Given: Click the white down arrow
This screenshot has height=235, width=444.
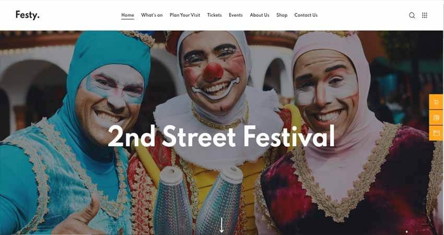Looking at the screenshot, I should (x=221, y=226).
